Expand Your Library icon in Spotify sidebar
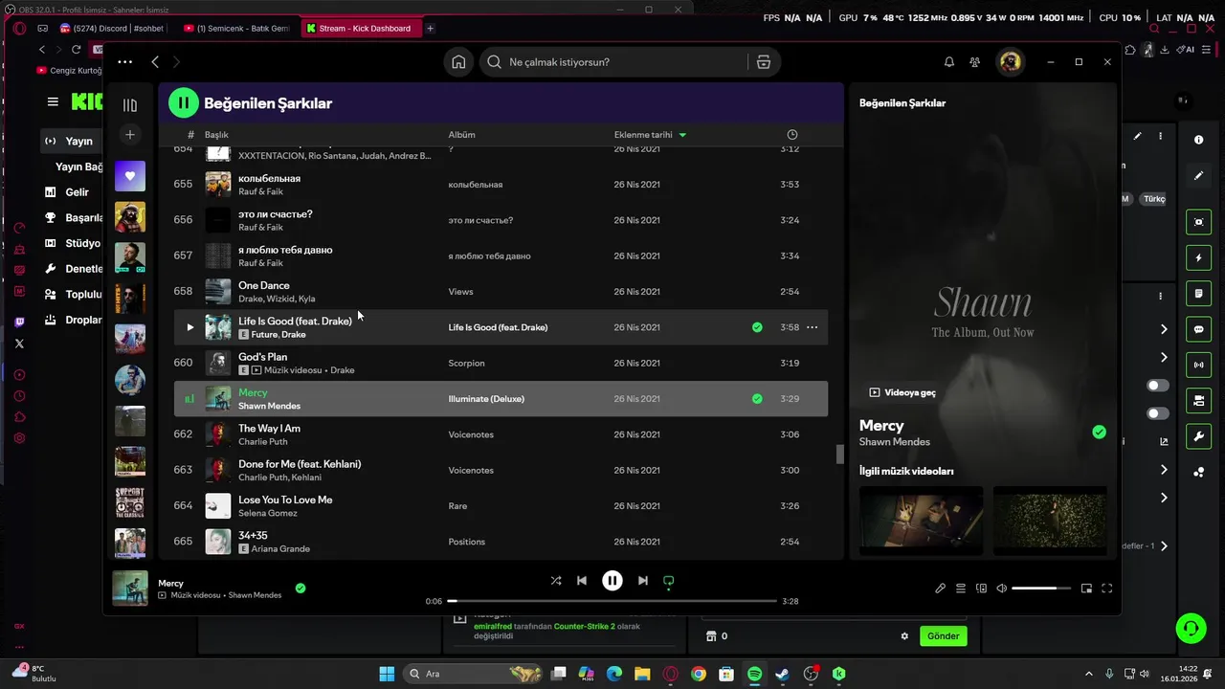 pos(130,105)
